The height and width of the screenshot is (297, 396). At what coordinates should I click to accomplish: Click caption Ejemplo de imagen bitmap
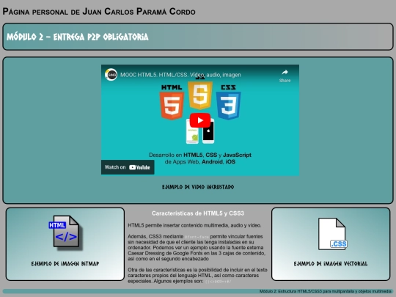(x=65, y=264)
